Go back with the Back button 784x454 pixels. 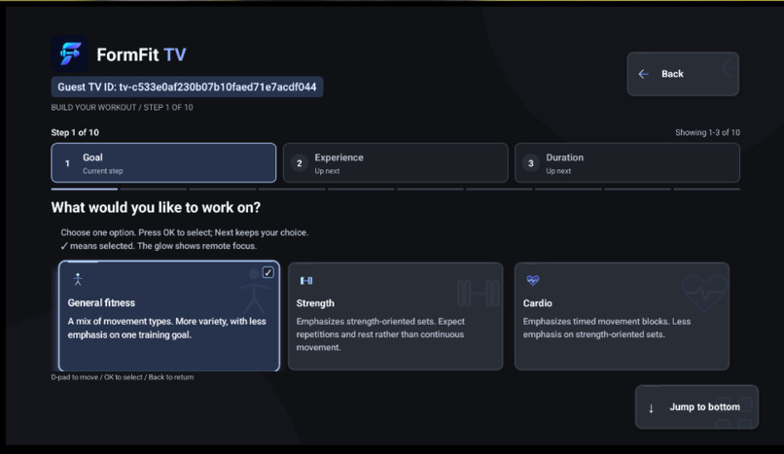tap(683, 74)
